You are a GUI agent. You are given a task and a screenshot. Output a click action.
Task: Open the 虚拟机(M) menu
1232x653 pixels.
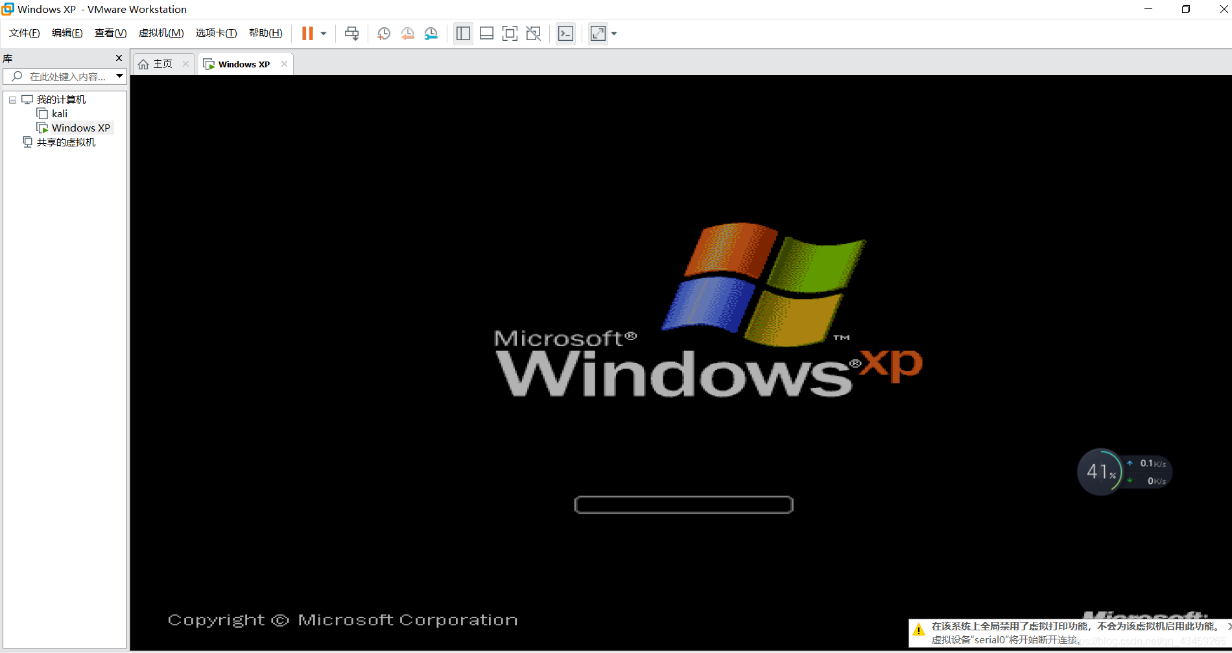pyautogui.click(x=161, y=33)
